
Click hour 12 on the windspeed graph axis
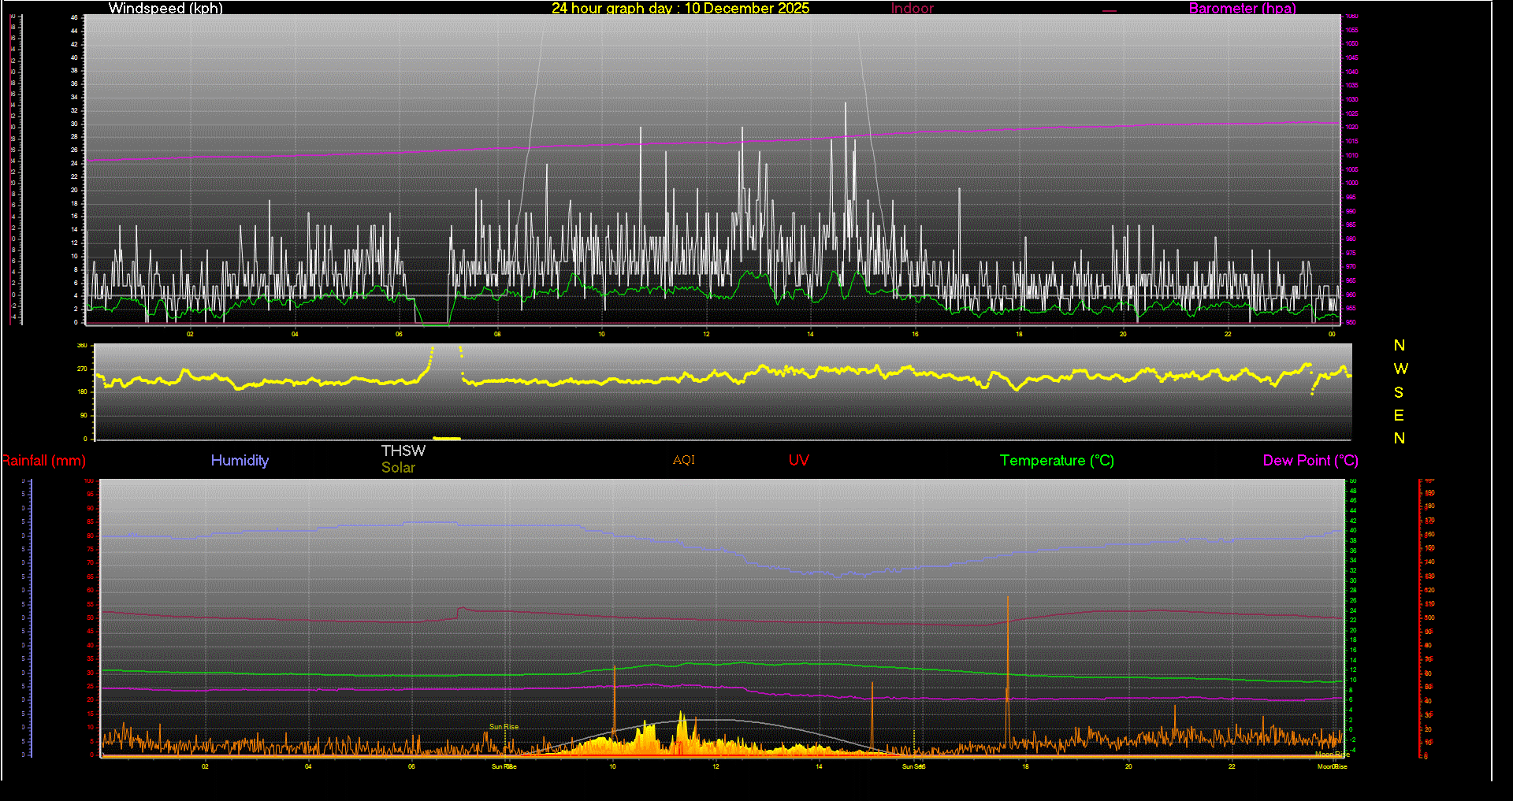pyautogui.click(x=706, y=334)
